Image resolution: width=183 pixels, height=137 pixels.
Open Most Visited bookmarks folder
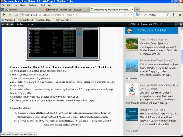coord(8,20)
